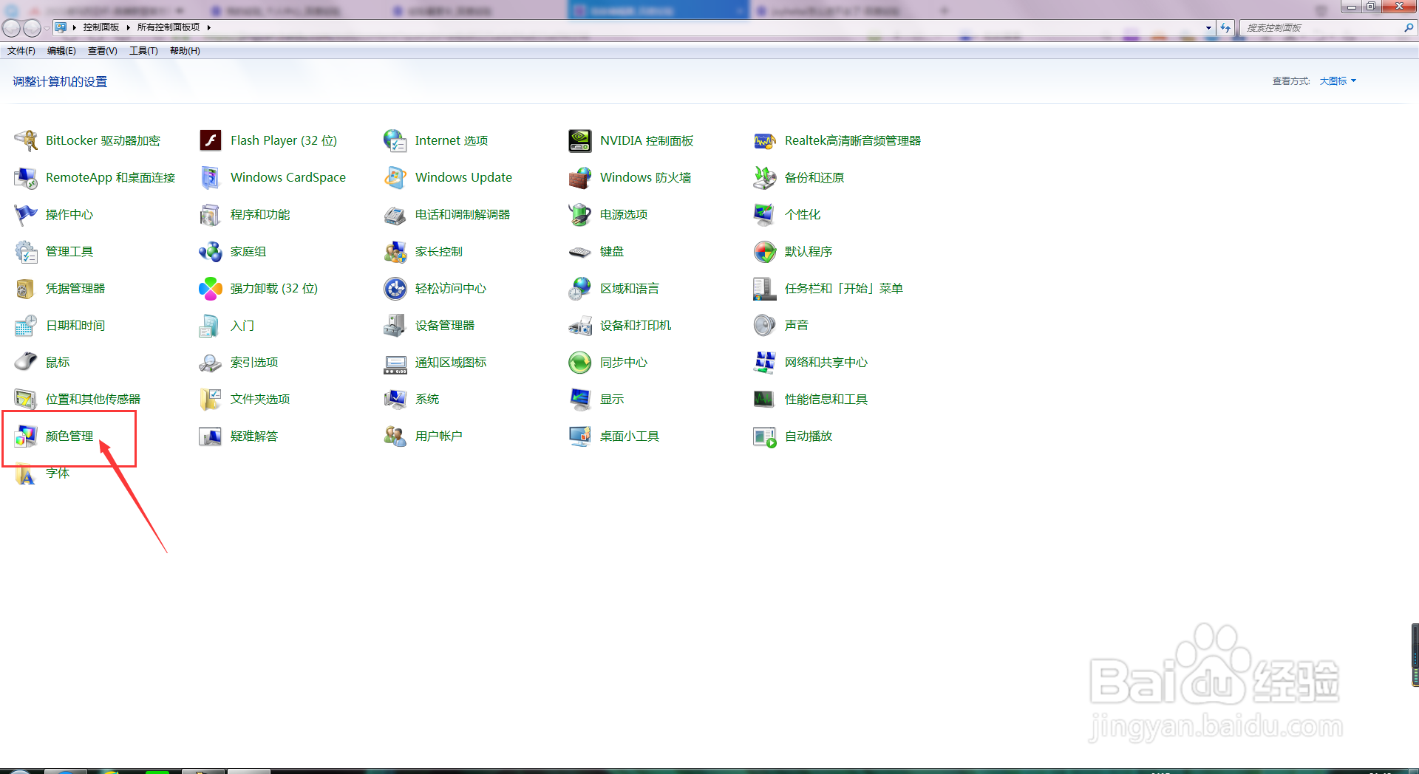Expand the arrow after 控制面板 breadcrumb
Viewport: 1419px width, 774px height.
click(x=128, y=27)
